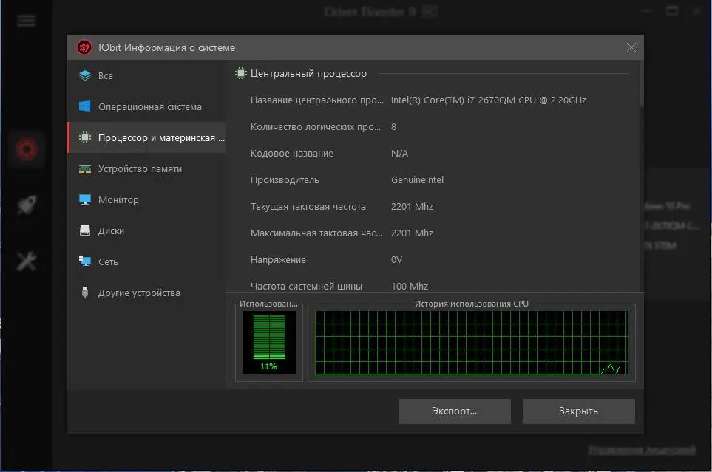Screen dimensions: 712x472
Task: Click the USB plug icon for other devices
Action: (x=85, y=293)
